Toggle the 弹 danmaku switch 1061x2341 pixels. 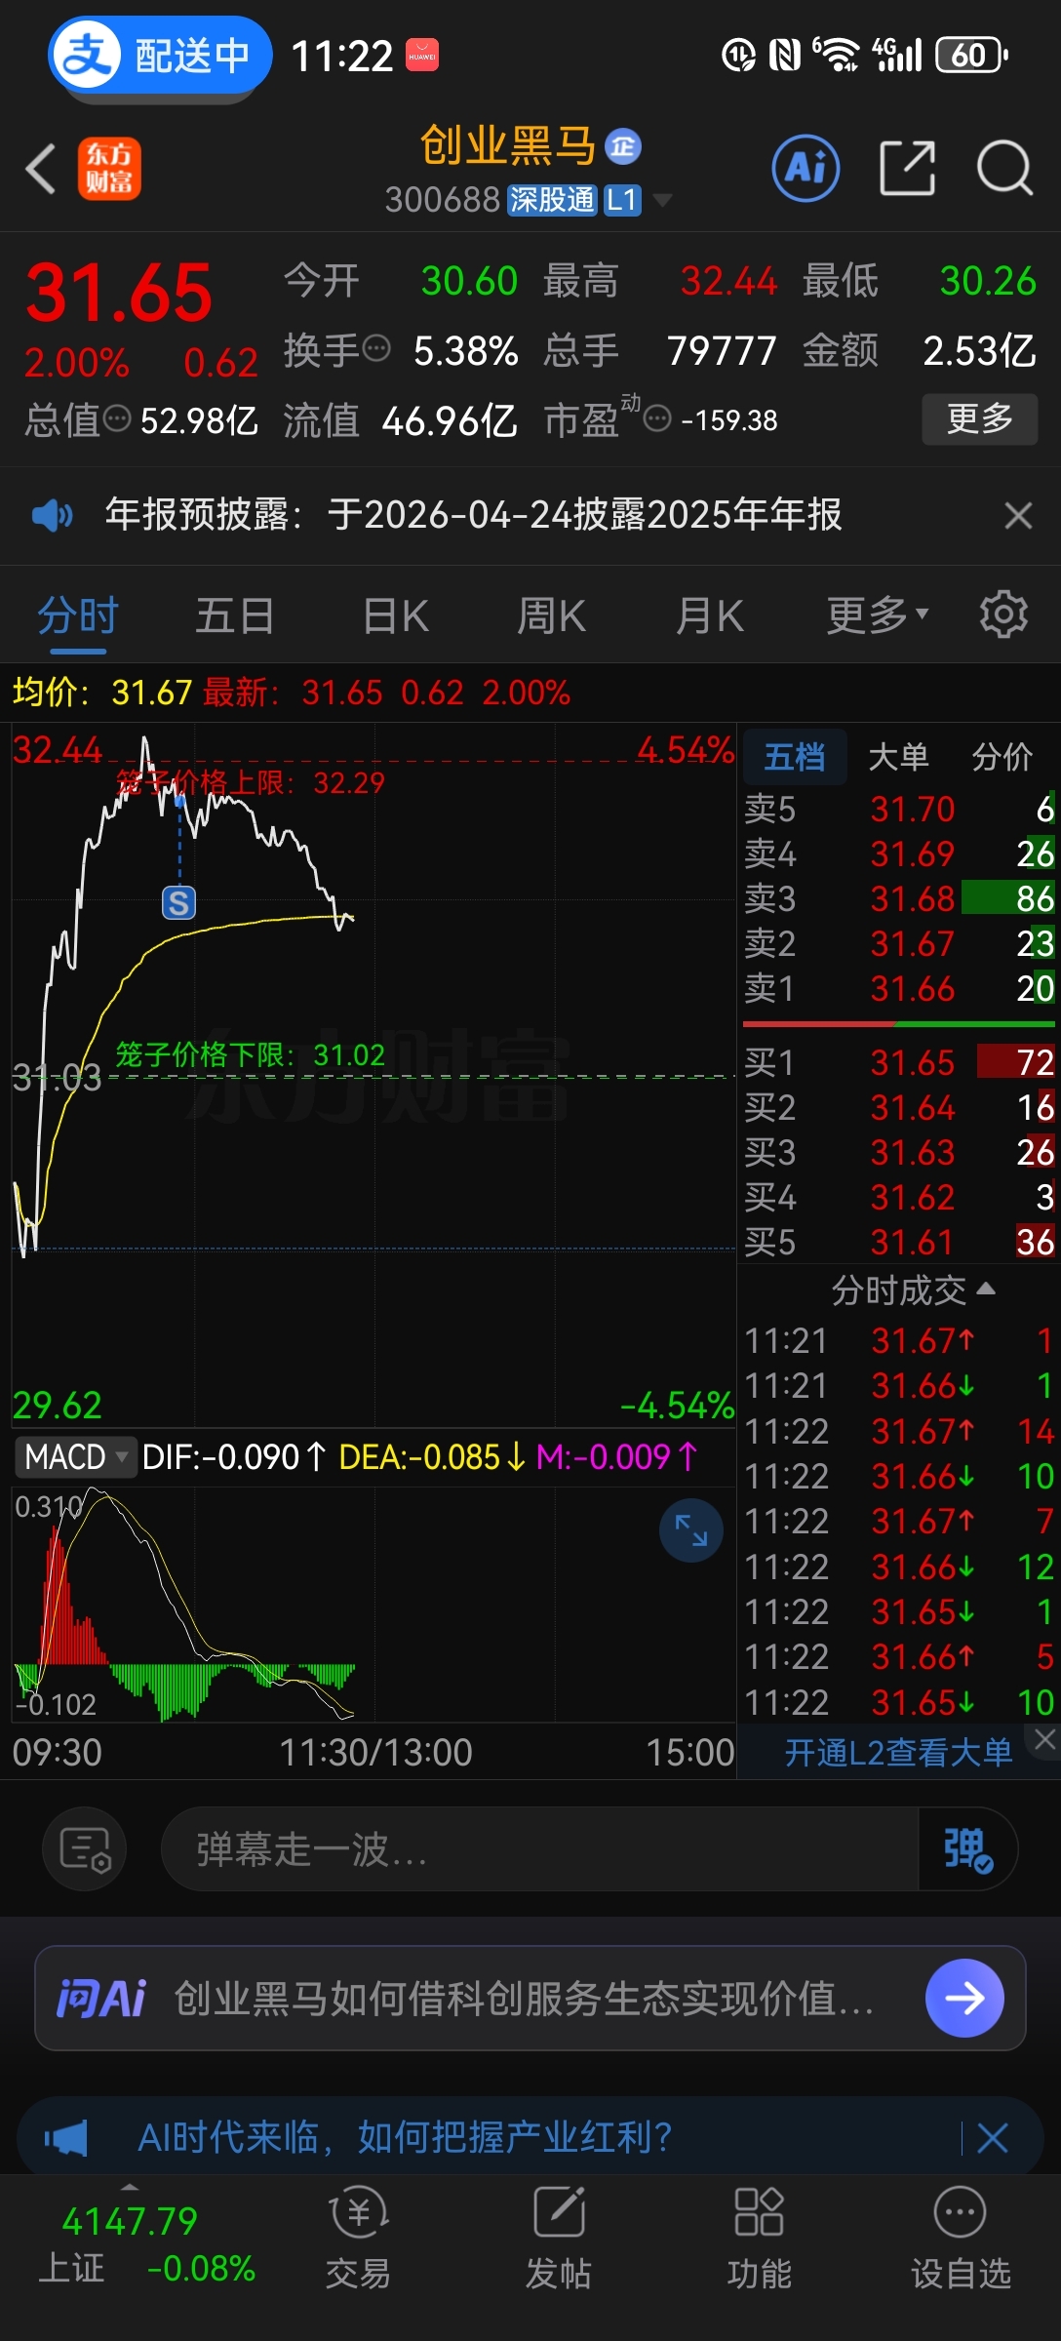967,1848
